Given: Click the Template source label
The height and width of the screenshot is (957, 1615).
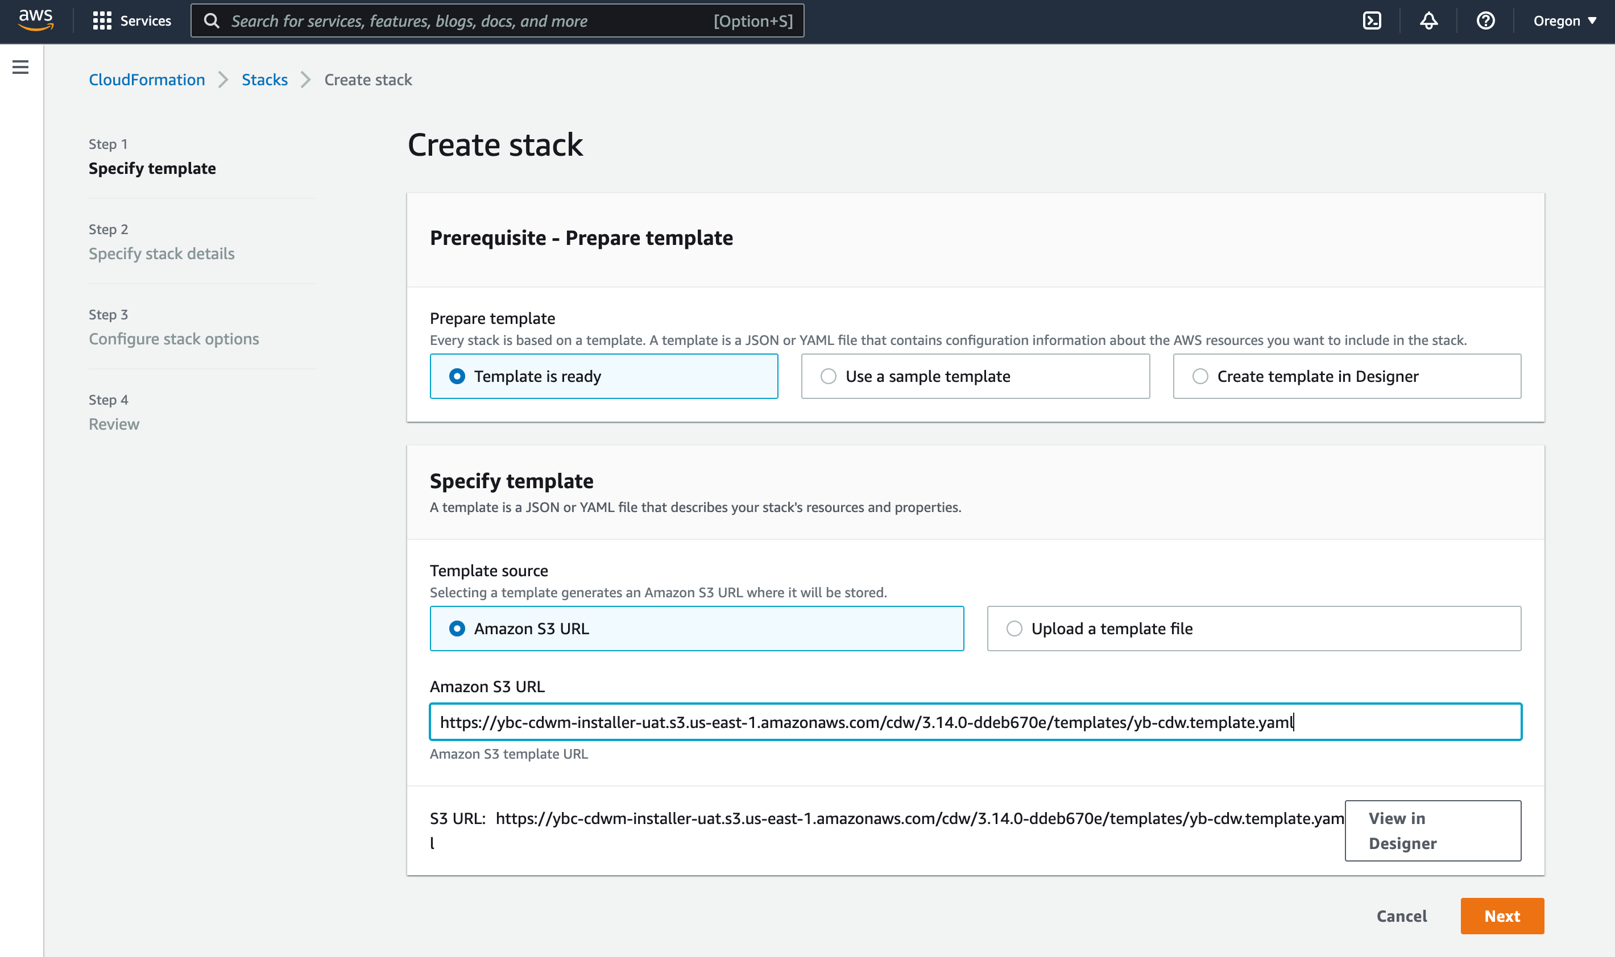Looking at the screenshot, I should 489,570.
